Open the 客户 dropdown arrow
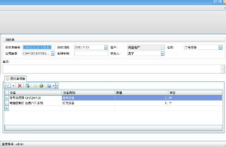Viewport: 226px width, 147px height. [x=163, y=47]
